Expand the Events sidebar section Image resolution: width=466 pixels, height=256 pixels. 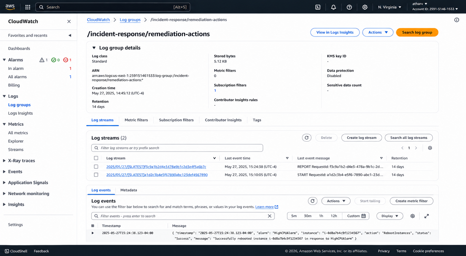pyautogui.click(x=4, y=172)
